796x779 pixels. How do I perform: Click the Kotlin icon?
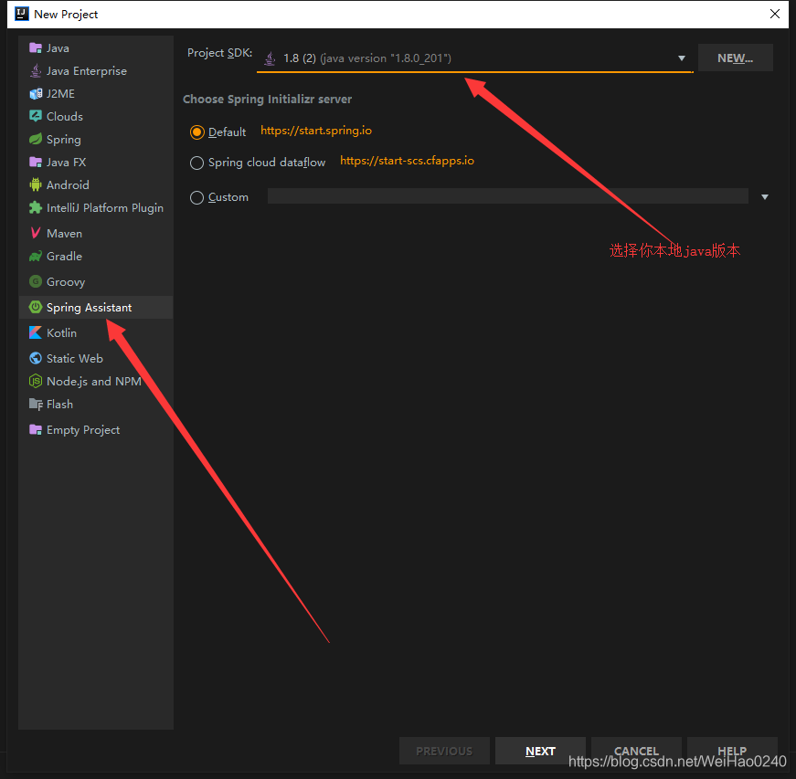point(36,332)
